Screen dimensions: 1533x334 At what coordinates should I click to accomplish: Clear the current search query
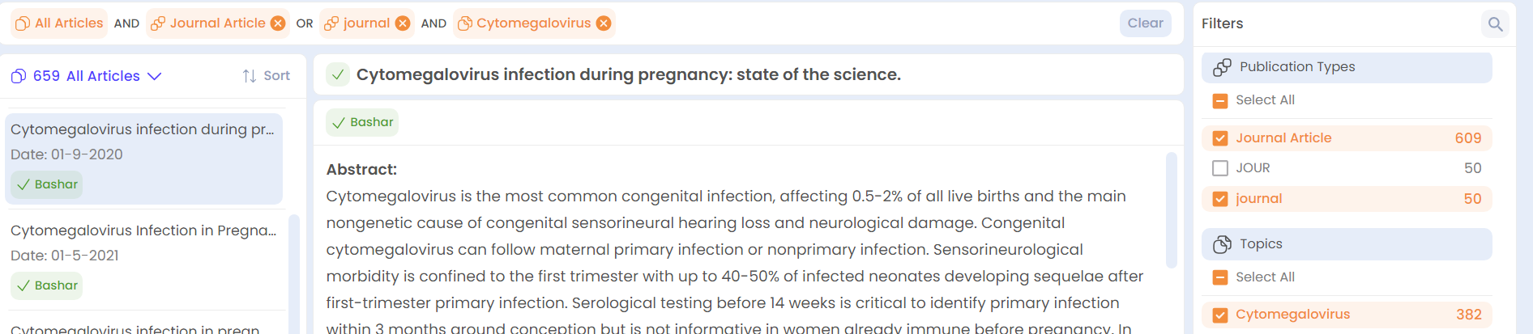1145,23
